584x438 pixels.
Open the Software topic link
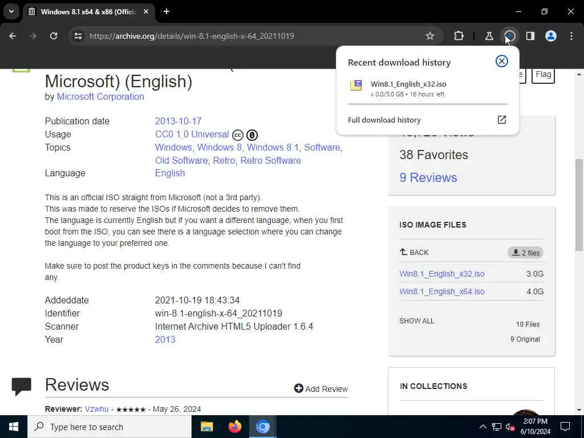tap(323, 147)
